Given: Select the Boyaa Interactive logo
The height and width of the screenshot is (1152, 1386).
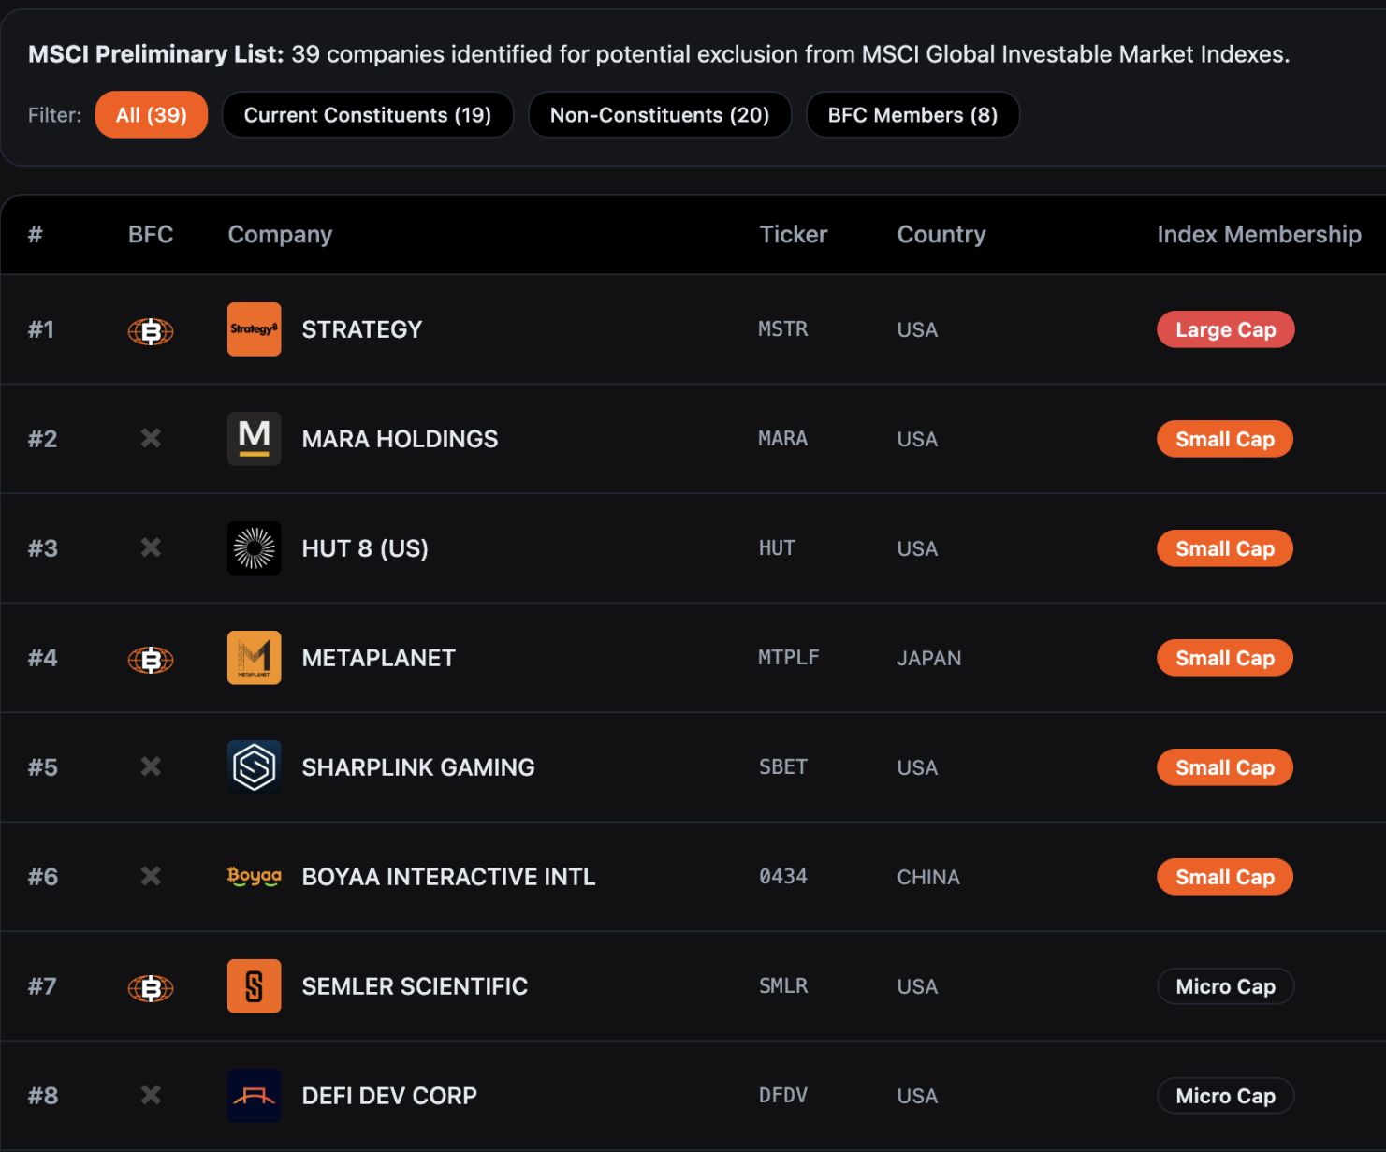Looking at the screenshot, I should tap(253, 877).
